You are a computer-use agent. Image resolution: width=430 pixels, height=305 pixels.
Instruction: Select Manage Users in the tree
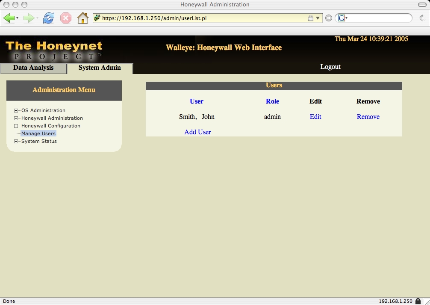pyautogui.click(x=38, y=133)
